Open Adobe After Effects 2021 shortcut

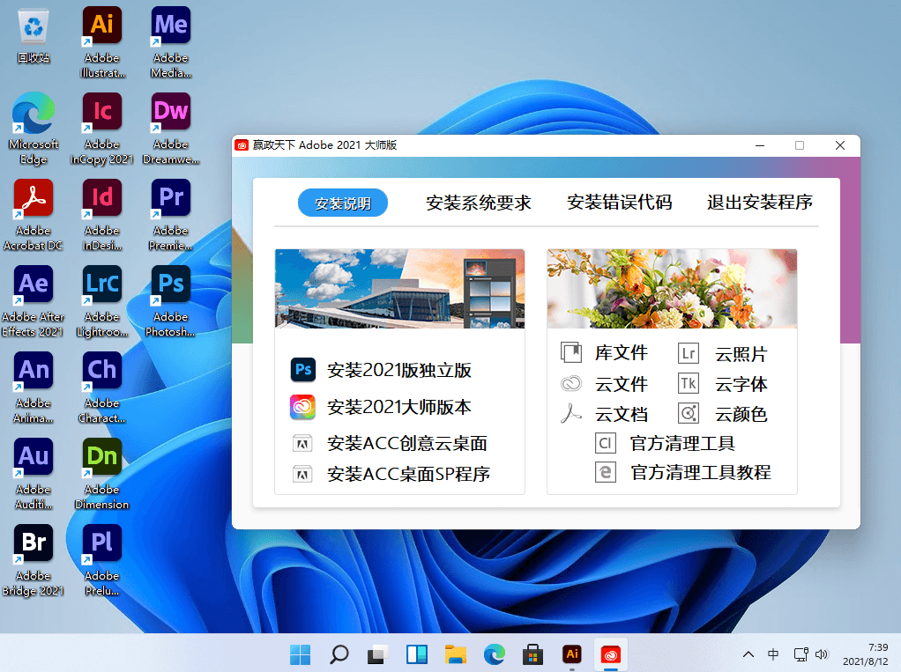(x=34, y=301)
